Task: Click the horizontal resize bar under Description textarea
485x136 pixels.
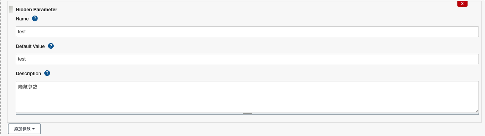Action: pyautogui.click(x=247, y=114)
